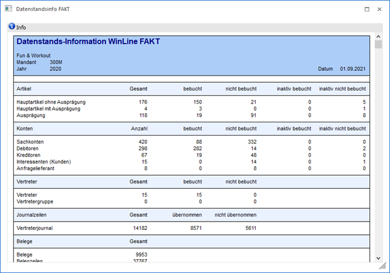Screen dimensions: 390x273
Task: Click the Datenstands-Information WinLine FAKT heading
Action: (88, 42)
